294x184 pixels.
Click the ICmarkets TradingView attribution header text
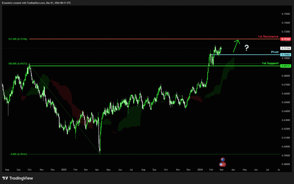pyautogui.click(x=36, y=3)
